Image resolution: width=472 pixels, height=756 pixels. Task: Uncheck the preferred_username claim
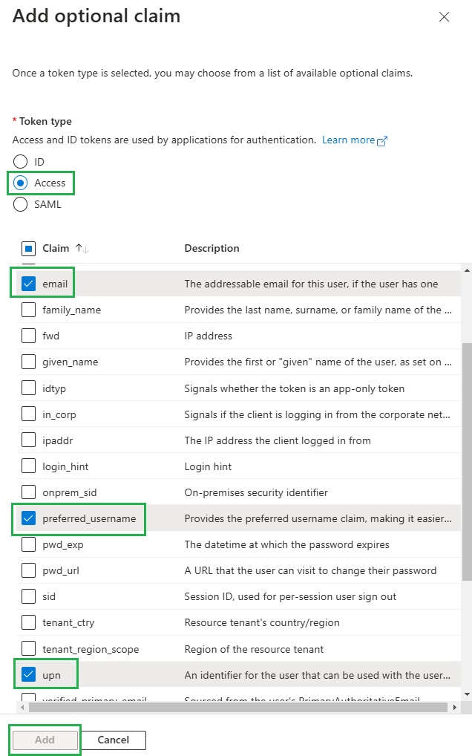tap(28, 518)
